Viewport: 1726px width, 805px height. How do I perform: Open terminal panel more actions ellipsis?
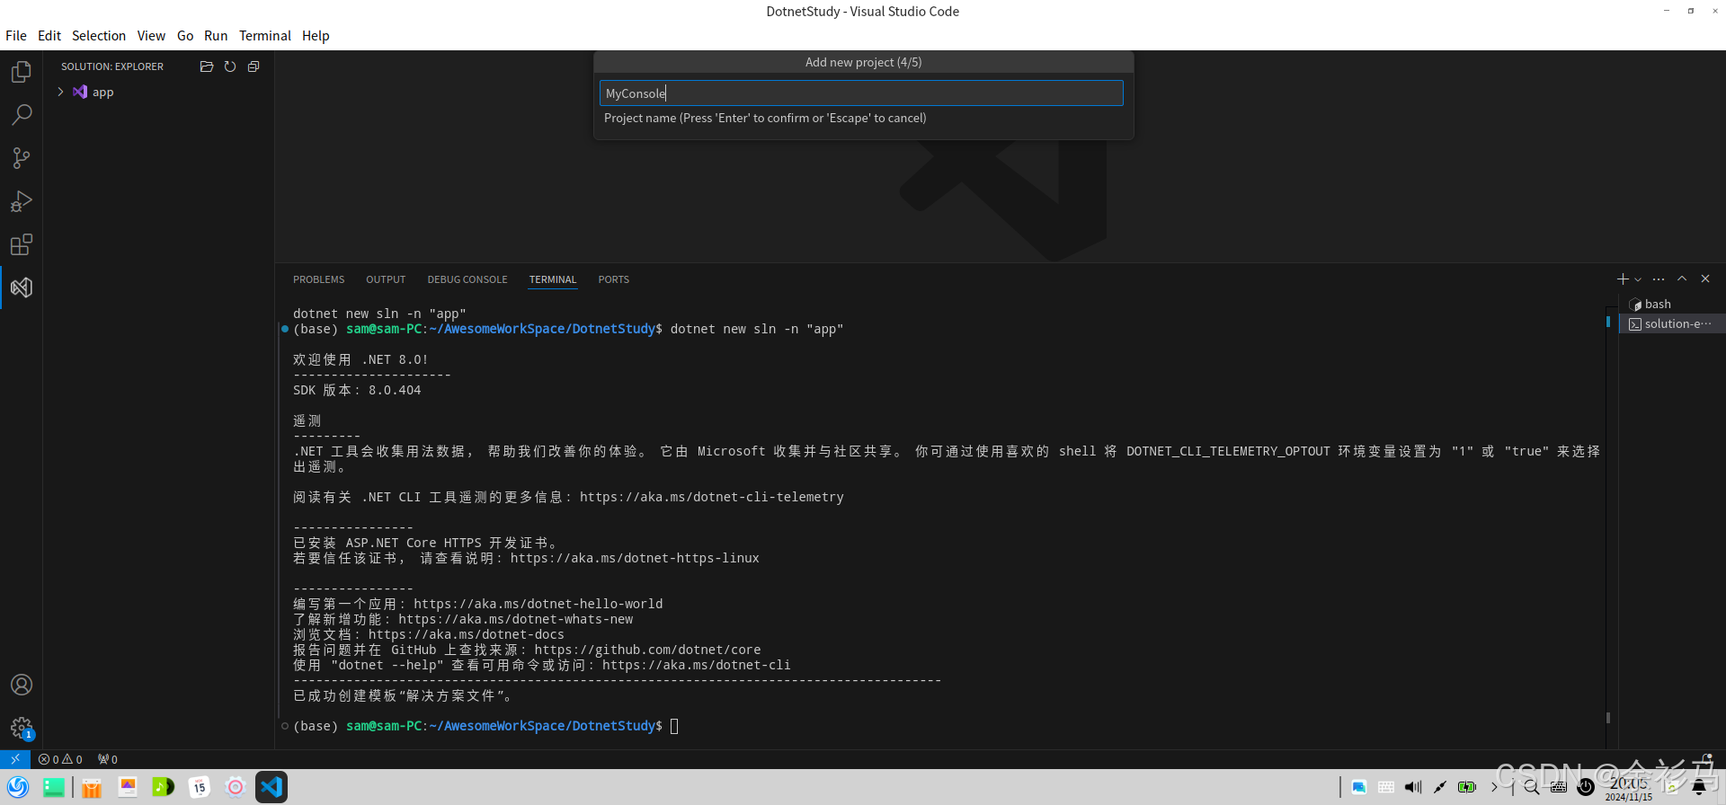click(x=1659, y=279)
